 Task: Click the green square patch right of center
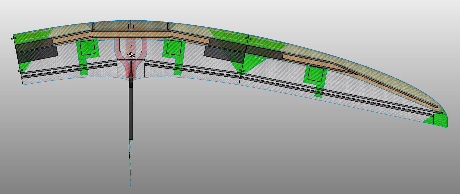(174, 47)
